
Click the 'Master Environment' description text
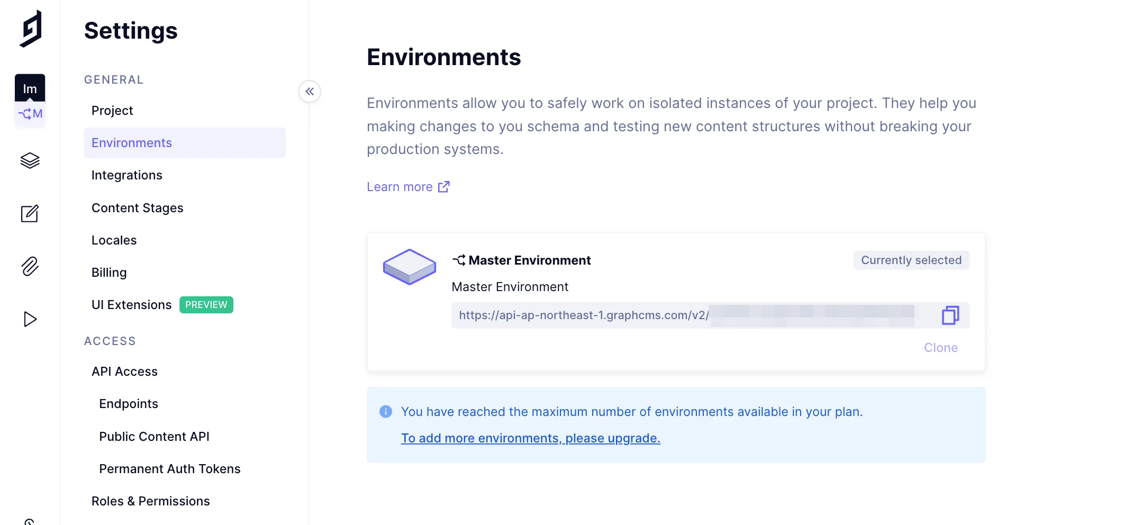[x=510, y=287]
